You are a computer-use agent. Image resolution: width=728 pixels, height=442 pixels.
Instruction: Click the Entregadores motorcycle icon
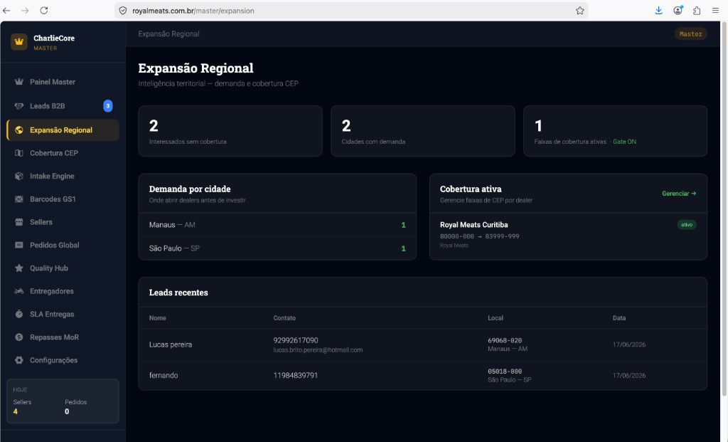point(19,291)
